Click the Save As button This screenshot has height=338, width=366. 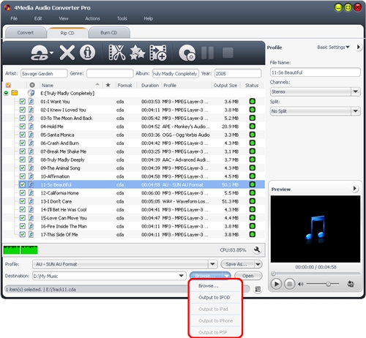(x=236, y=264)
